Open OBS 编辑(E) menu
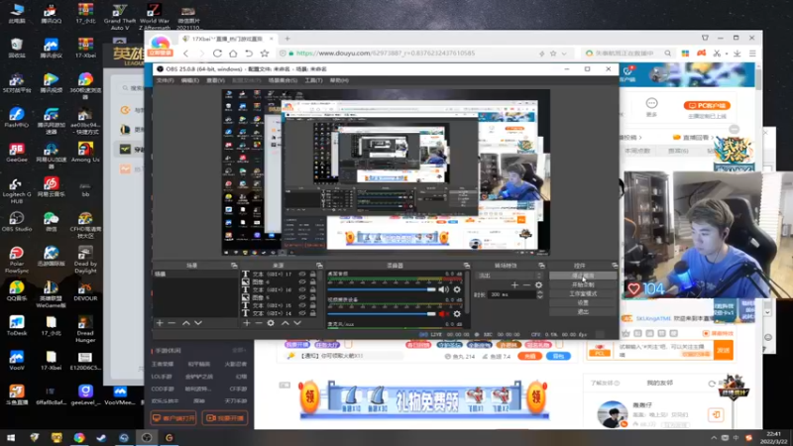The height and width of the screenshot is (446, 793). click(190, 80)
